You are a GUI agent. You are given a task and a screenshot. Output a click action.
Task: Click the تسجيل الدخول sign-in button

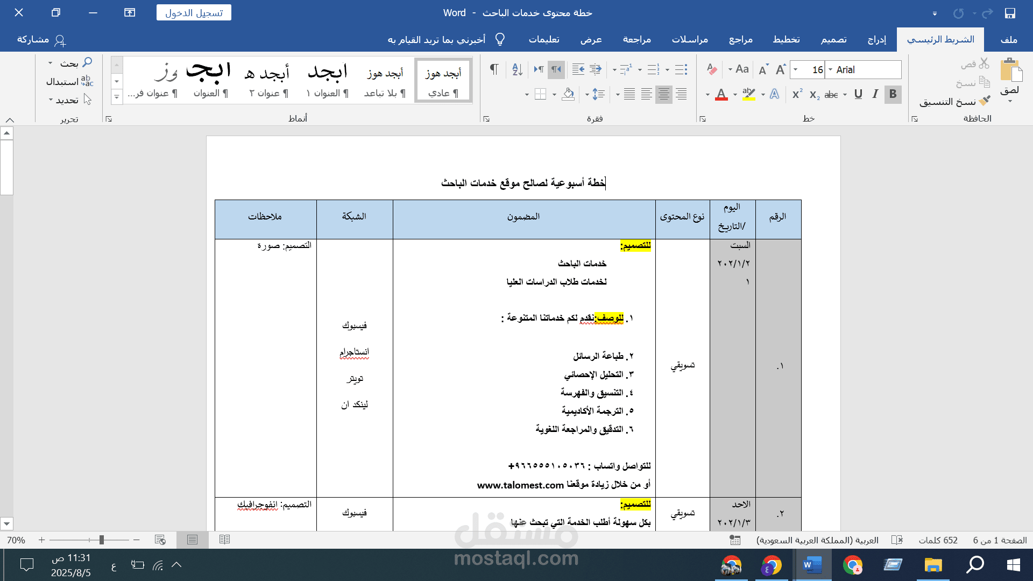[194, 12]
